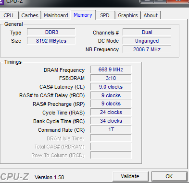This screenshot has width=189, height=183.
Task: Click the OK button
Action: coord(169,176)
